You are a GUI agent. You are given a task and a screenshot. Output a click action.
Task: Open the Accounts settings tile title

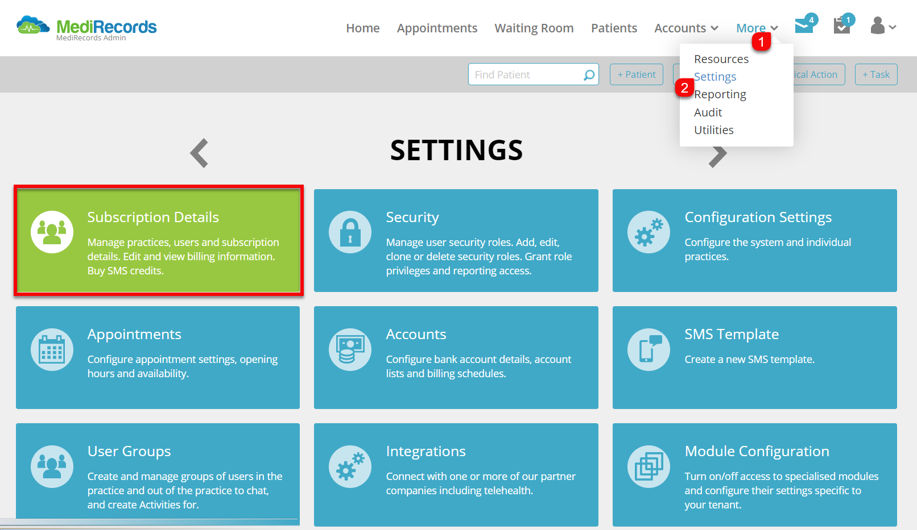(416, 334)
